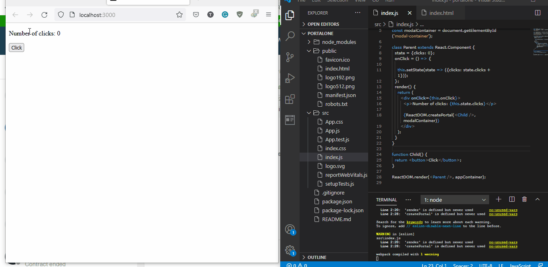Create a new terminal with plus icon

pos(498,199)
